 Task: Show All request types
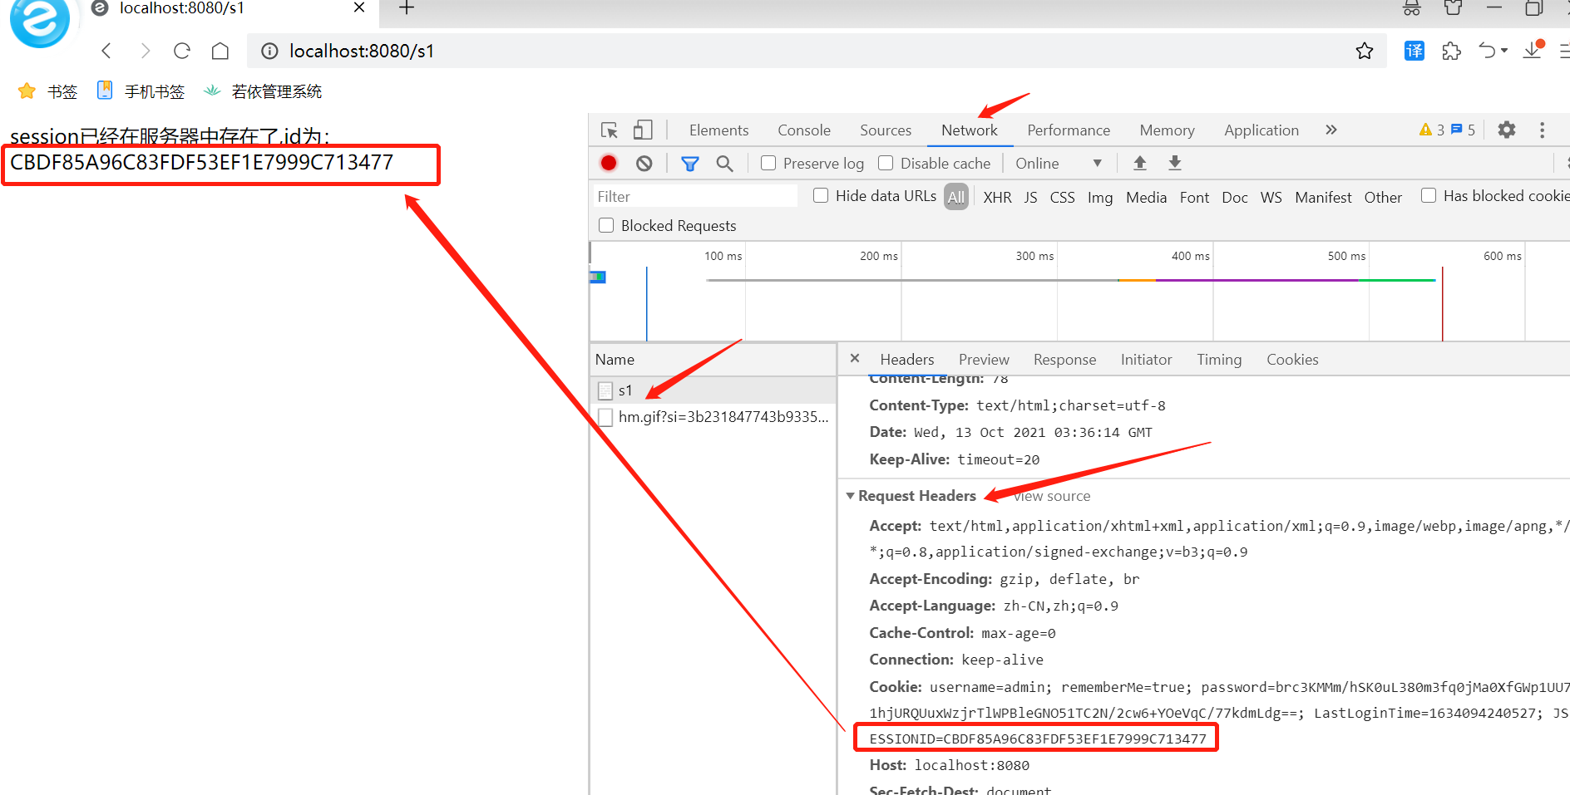956,197
